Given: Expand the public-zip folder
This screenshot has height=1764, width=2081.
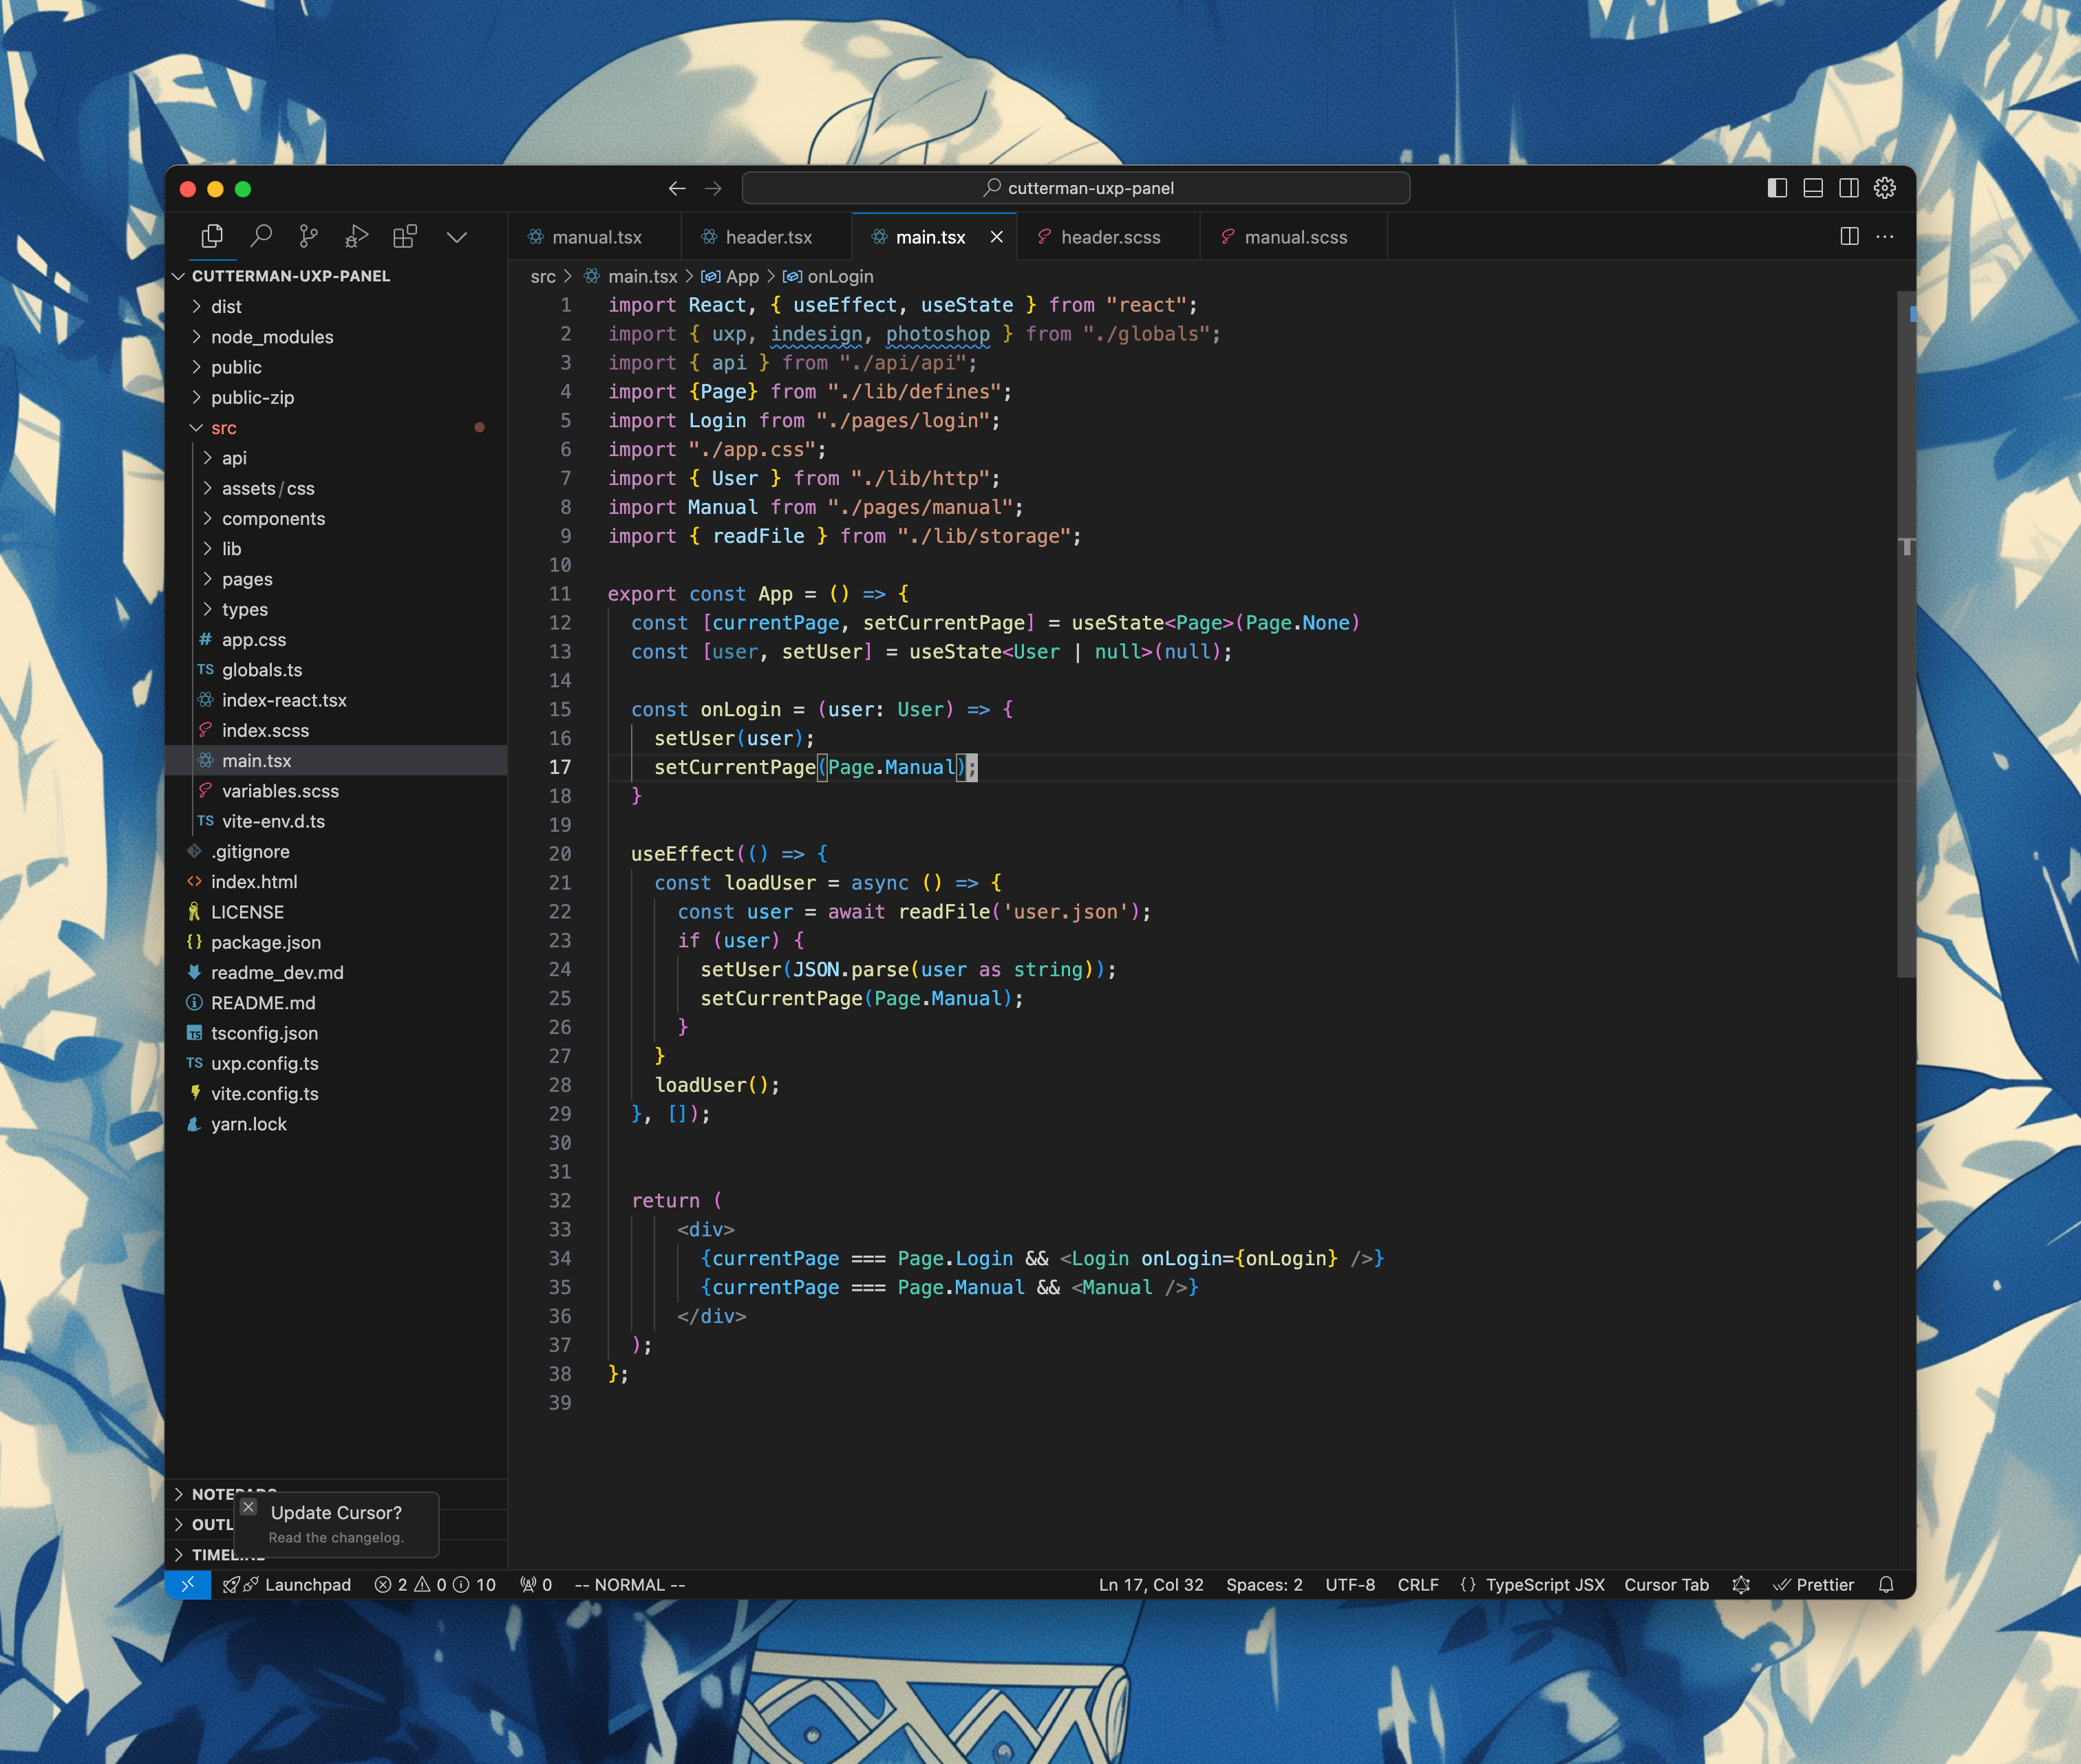Looking at the screenshot, I should click(337, 398).
